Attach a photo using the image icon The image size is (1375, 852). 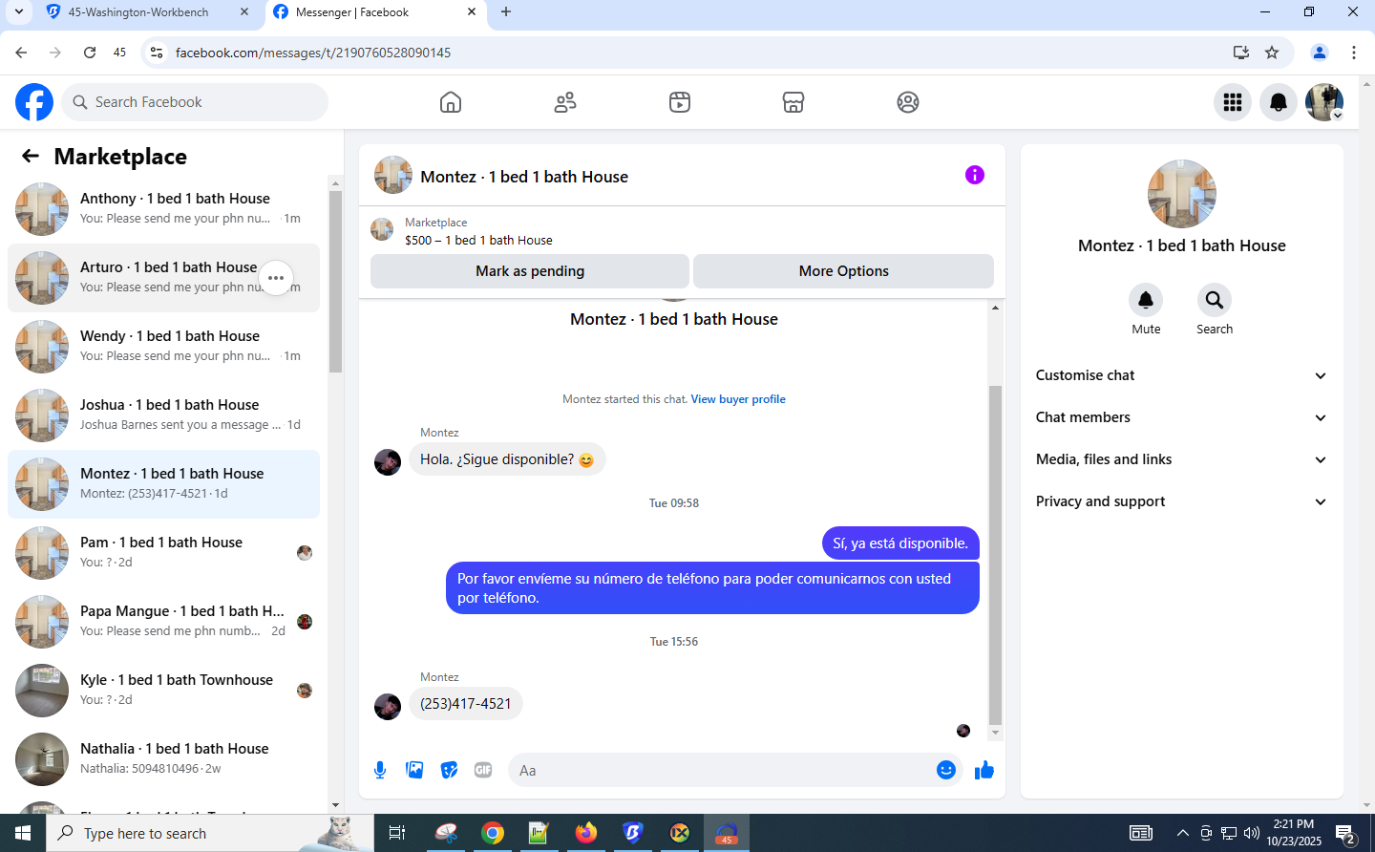[414, 770]
